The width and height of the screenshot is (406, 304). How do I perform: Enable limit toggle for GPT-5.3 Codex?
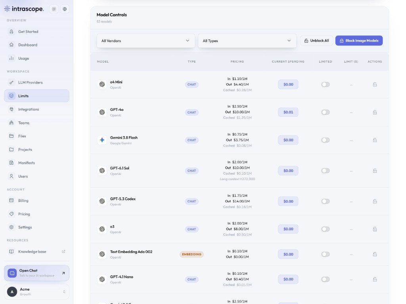pos(326,201)
